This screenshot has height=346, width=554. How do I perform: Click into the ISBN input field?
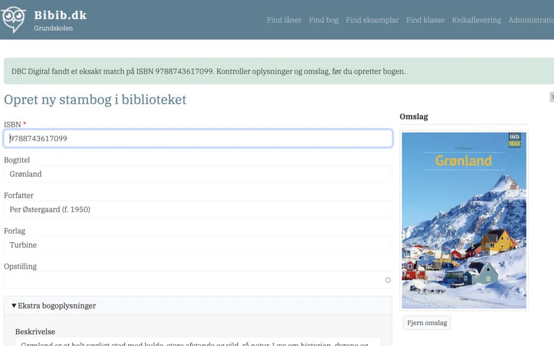tap(198, 138)
